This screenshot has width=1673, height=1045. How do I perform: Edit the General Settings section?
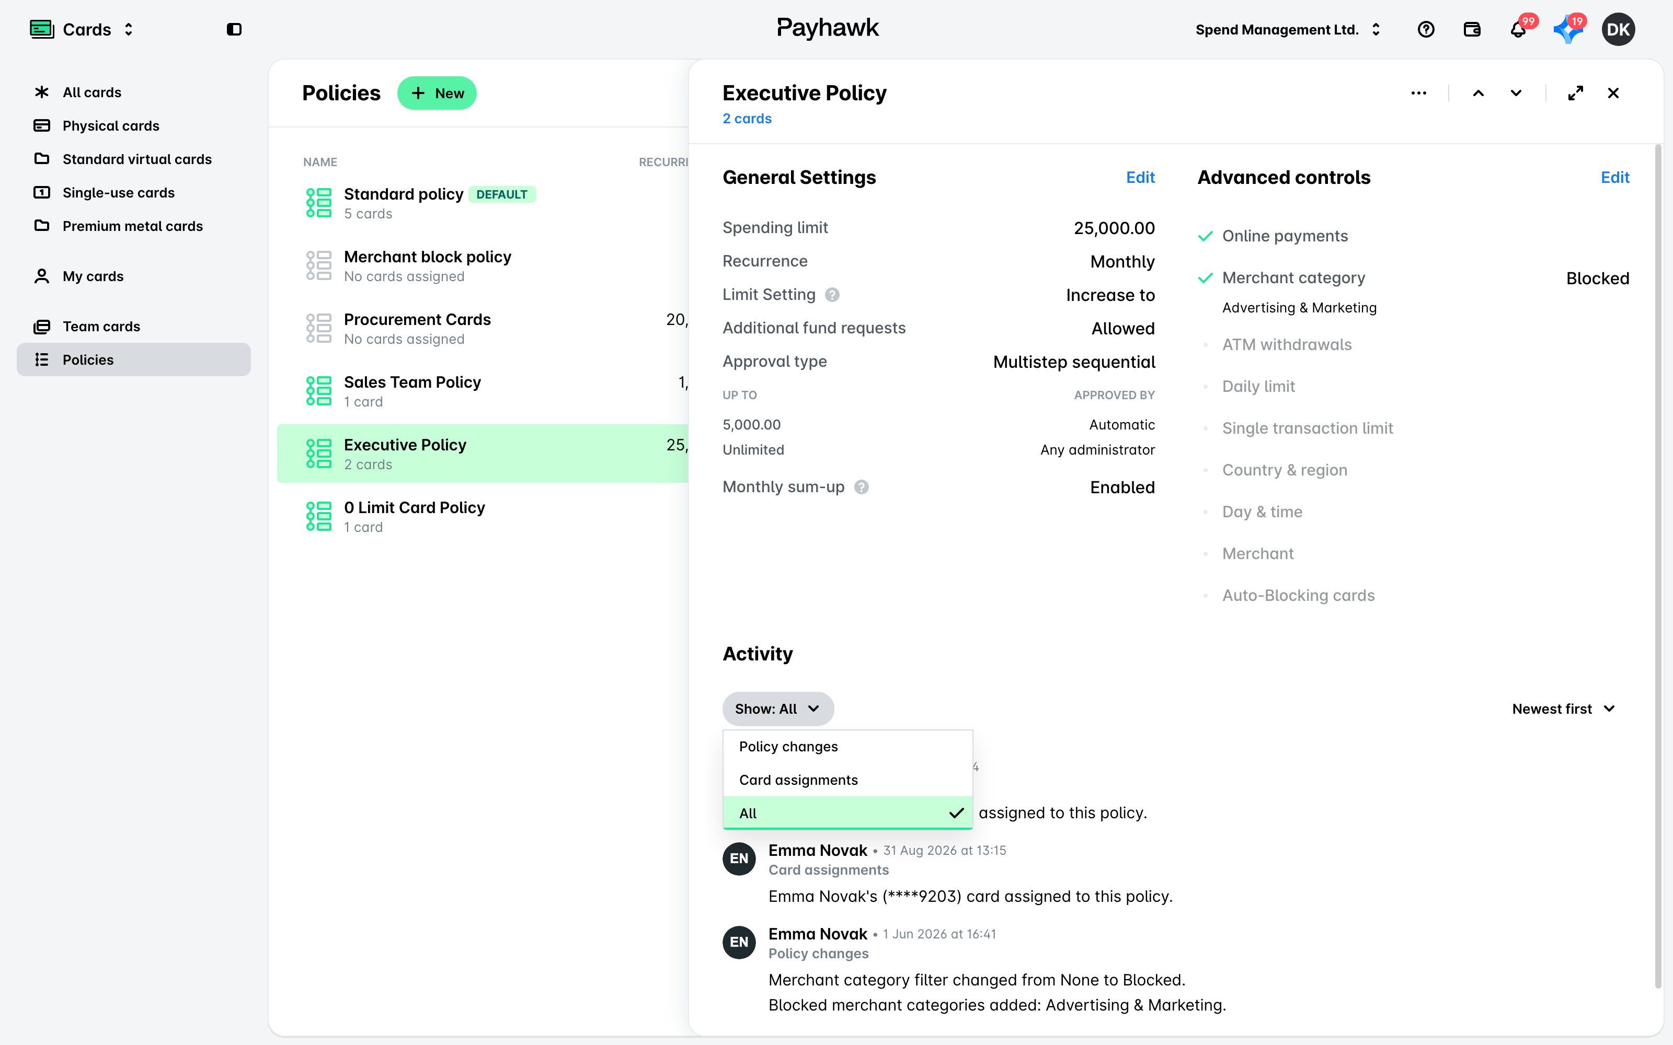click(x=1140, y=178)
